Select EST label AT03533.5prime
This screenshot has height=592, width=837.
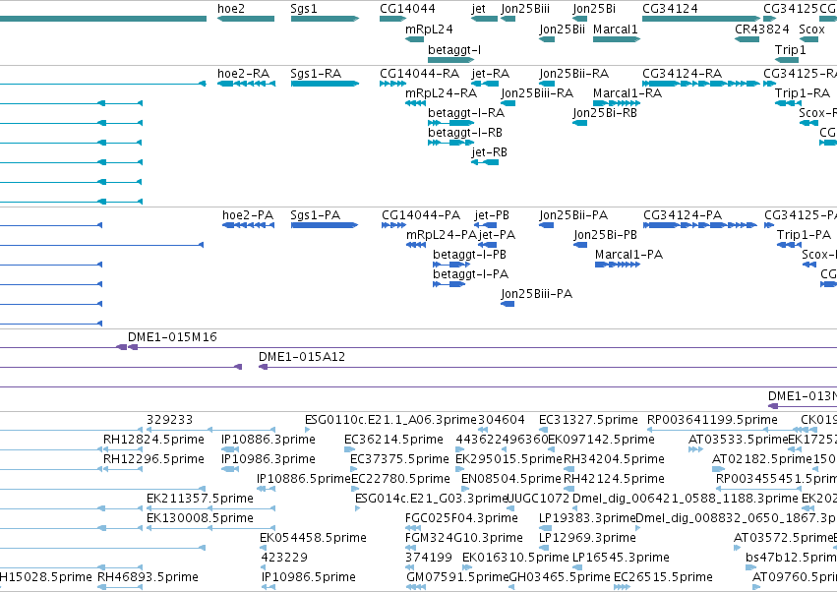[739, 440]
